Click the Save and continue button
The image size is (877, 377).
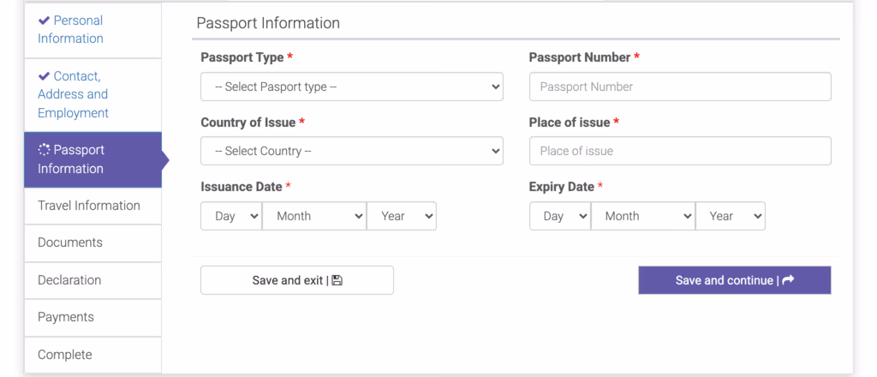click(735, 280)
